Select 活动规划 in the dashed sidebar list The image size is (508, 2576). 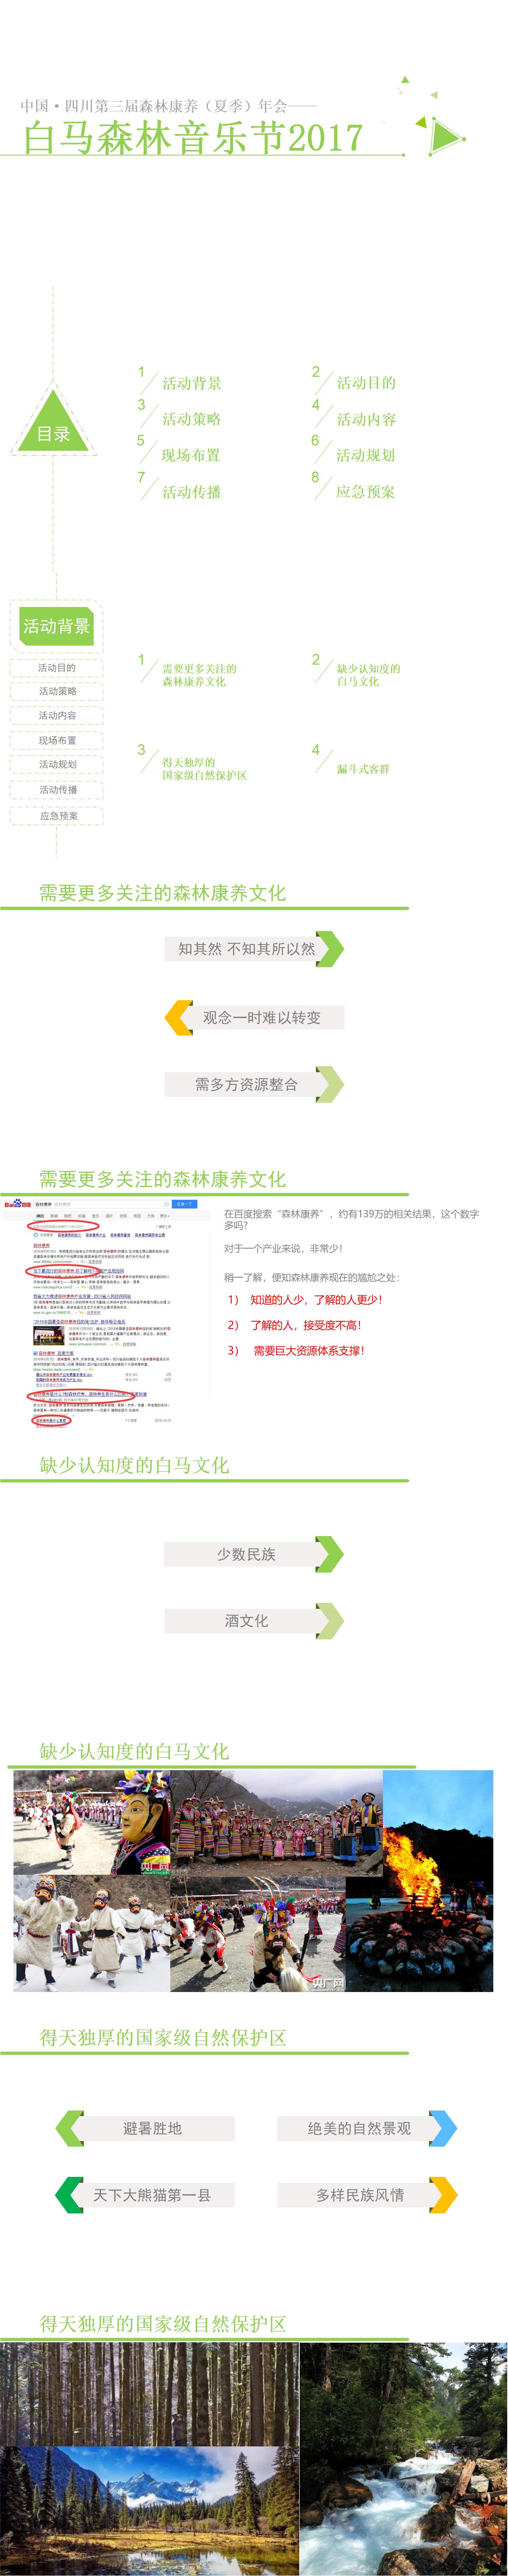(57, 764)
